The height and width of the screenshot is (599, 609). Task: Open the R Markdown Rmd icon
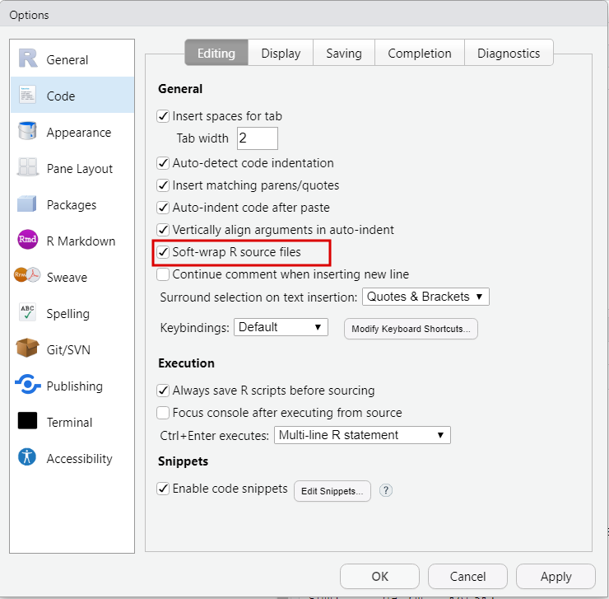[x=28, y=241]
